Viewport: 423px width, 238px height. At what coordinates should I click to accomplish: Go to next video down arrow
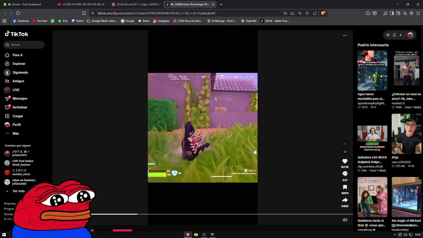pyautogui.click(x=345, y=152)
